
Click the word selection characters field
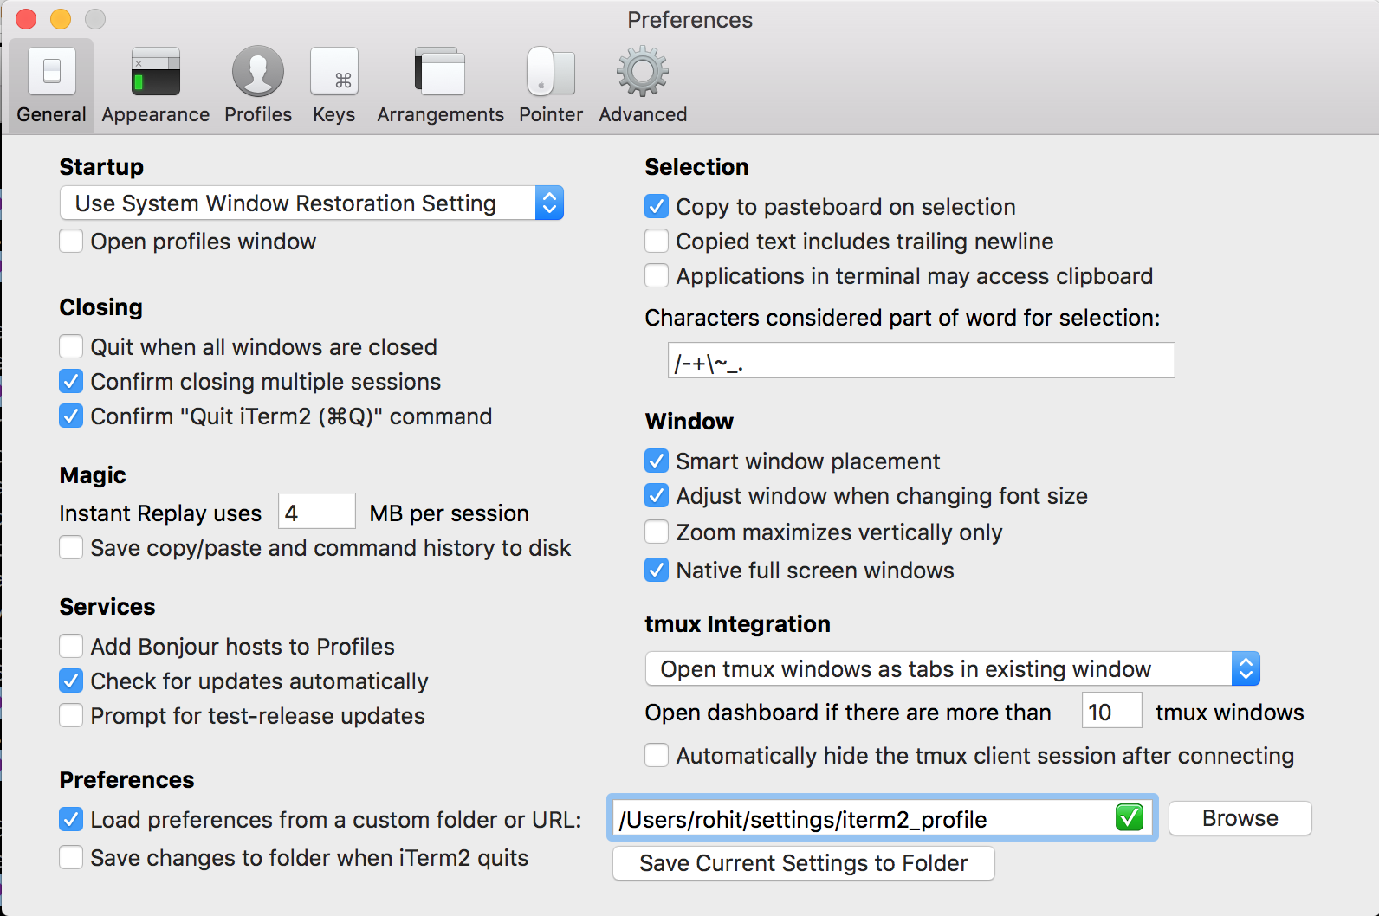921,360
